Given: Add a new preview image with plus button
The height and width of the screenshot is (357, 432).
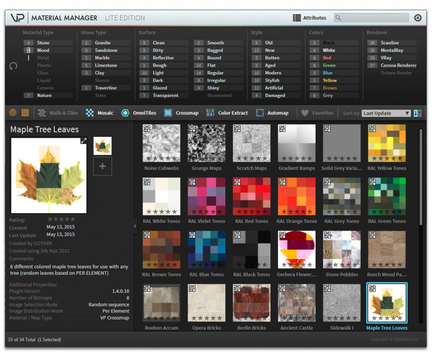Looking at the screenshot, I should click(102, 166).
